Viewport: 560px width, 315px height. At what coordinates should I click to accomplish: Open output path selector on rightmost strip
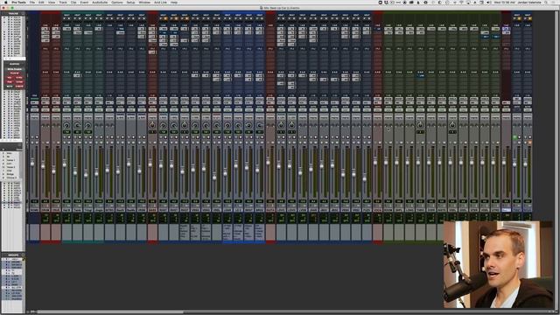pos(528,102)
